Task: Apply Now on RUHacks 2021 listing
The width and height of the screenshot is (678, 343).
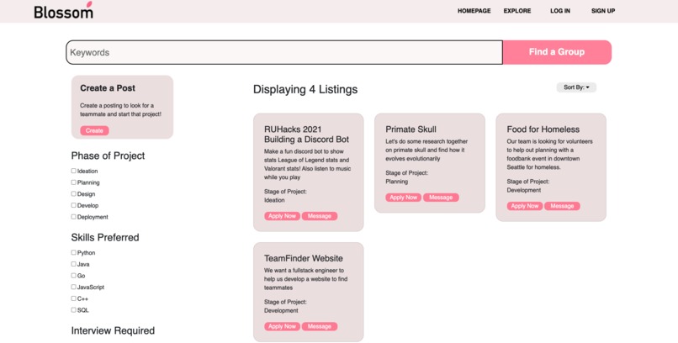Action: [x=282, y=216]
